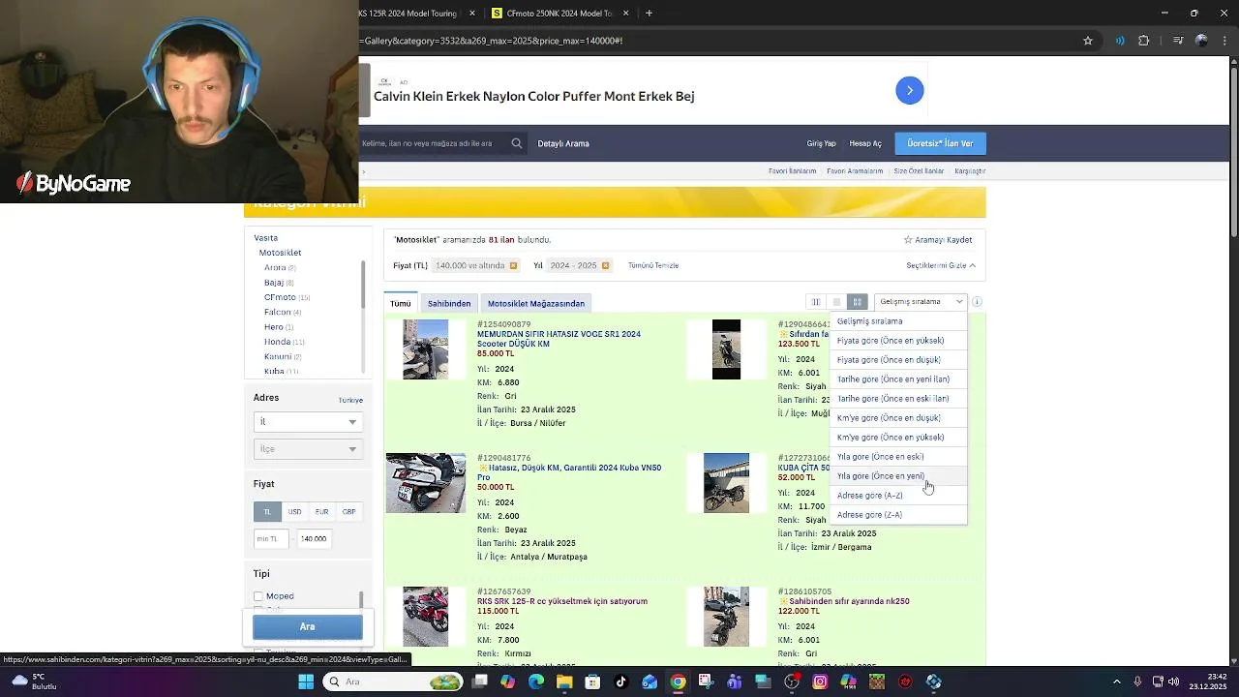Viewport: 1239px width, 697px height.
Task: Open Kuba VN50 Pro listing thumbnail
Action: point(426,483)
